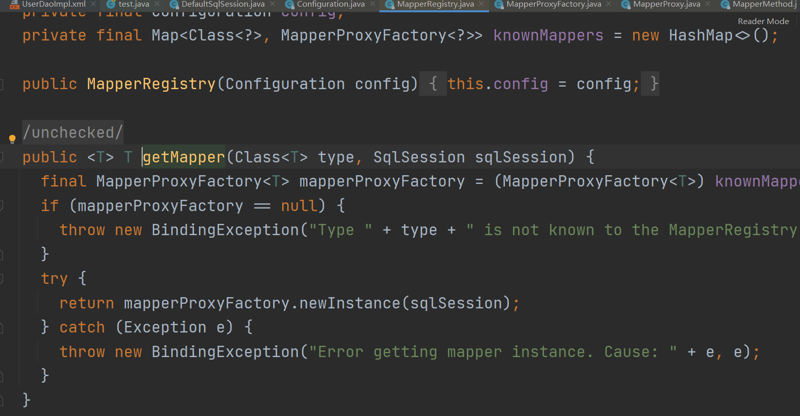Screen dimensions: 800x416
Task: Close the MapperProxy.java tab
Action: click(x=708, y=4)
